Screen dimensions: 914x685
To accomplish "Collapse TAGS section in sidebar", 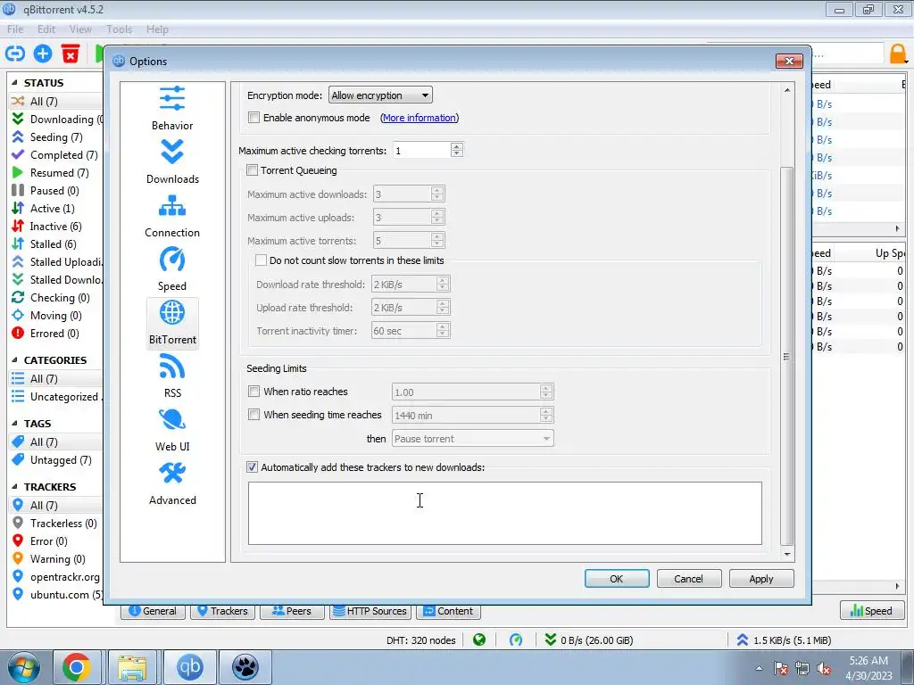I will 14,424.
